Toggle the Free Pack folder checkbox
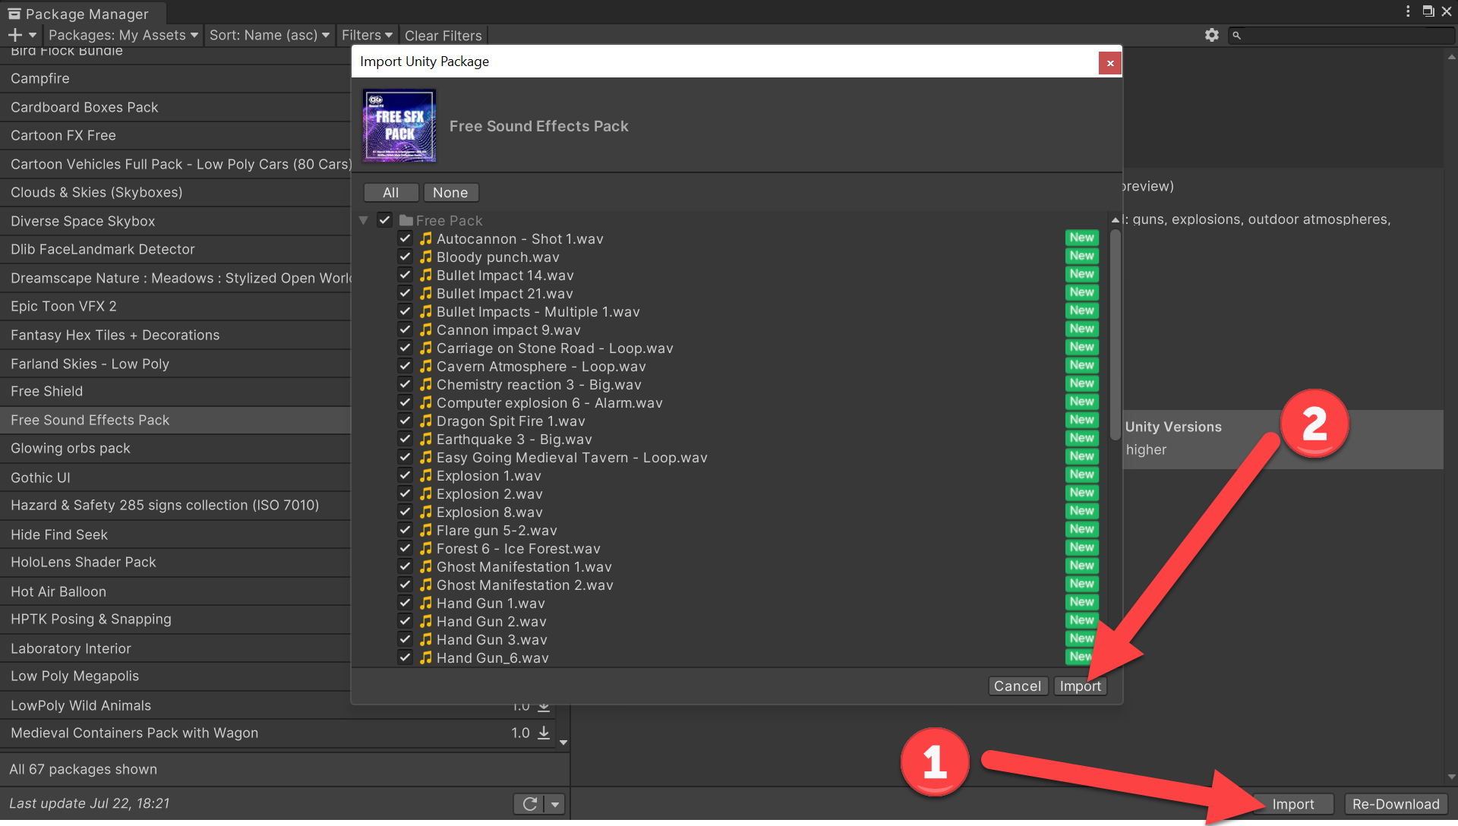Screen dimensions: 1458x826 click(x=385, y=220)
